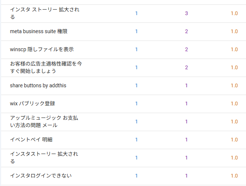The image size is (246, 186).
Task: Click the query "meta business suite 権限"
Action: pyautogui.click(x=39, y=32)
